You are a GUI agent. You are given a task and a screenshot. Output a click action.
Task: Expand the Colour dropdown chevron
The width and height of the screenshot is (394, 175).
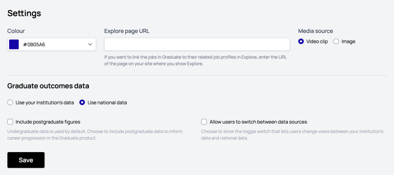coord(90,44)
